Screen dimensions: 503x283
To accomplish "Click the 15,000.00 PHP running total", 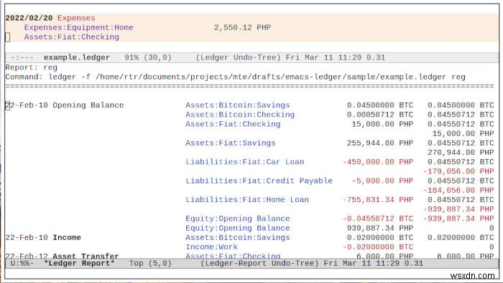I will [x=463, y=133].
